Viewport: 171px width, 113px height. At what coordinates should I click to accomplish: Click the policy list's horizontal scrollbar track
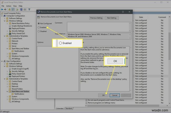[x=123, y=106]
